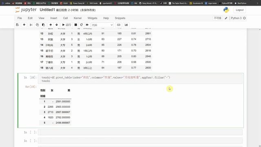Viewport: 261px width, 147px height.
Task: Paste cells below icon
Action: coord(43,25)
